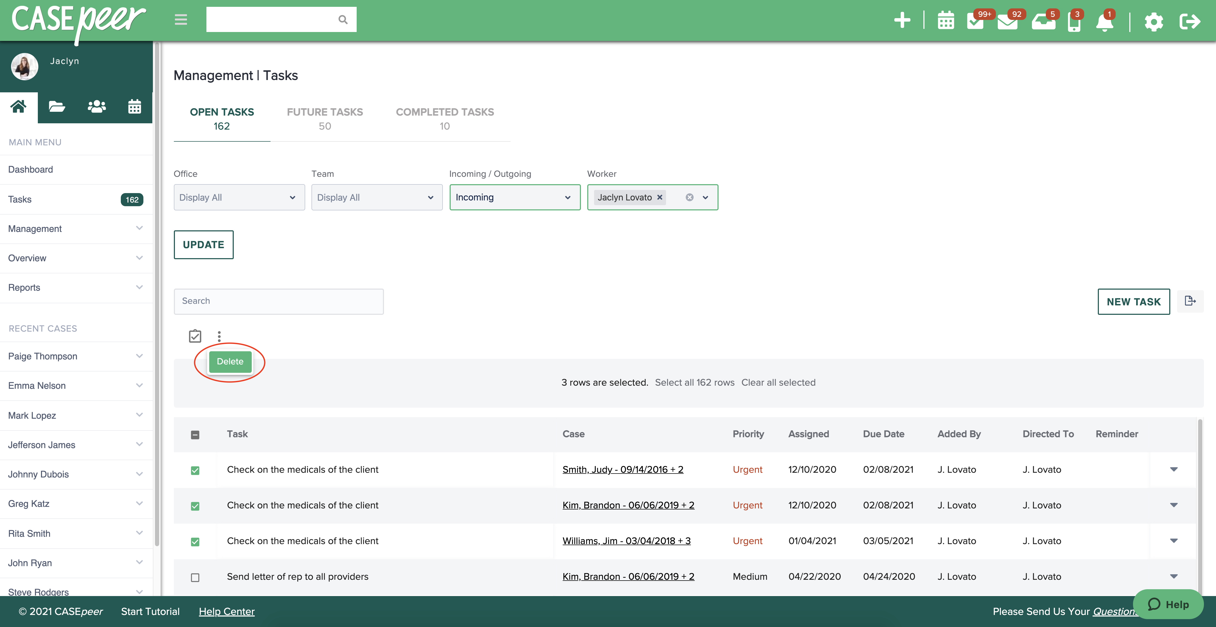1216x627 pixels.
Task: Open the settings gear icon
Action: point(1154,22)
